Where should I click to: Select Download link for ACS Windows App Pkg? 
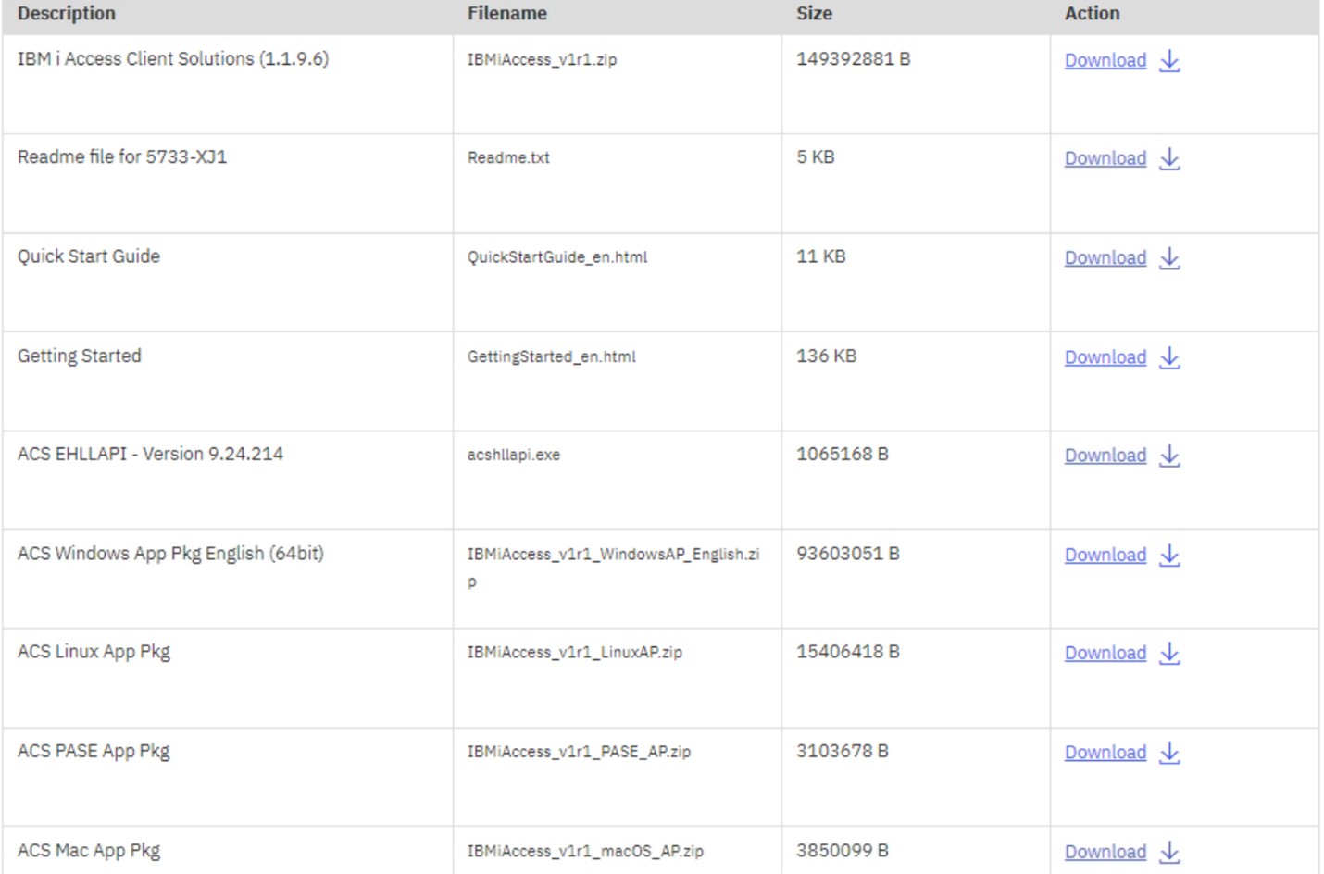tap(1105, 556)
